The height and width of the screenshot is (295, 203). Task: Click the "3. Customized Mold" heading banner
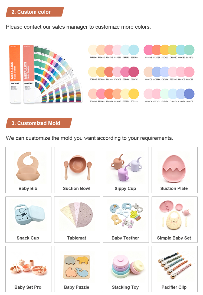click(38, 123)
